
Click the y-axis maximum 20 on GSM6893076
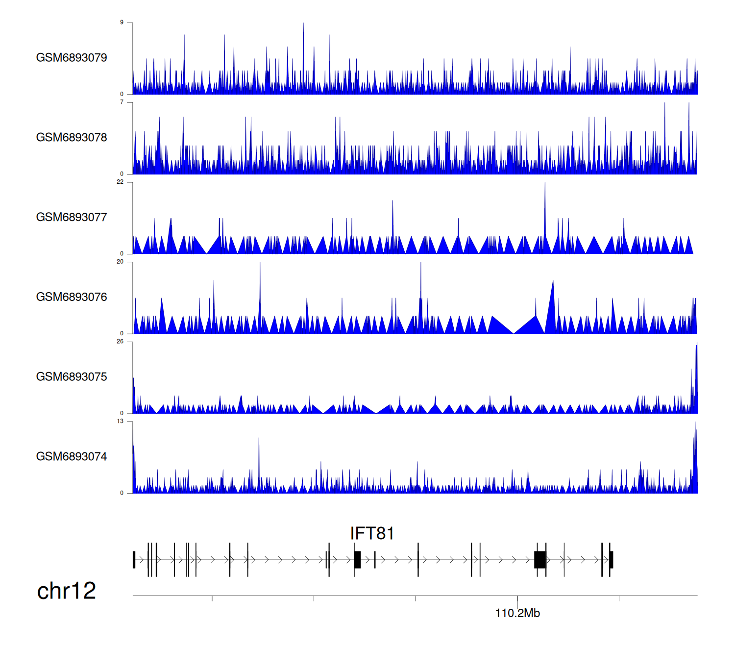pos(120,262)
